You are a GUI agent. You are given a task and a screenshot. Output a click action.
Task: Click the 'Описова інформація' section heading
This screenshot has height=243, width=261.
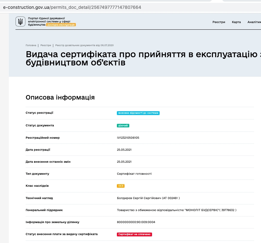(60, 97)
